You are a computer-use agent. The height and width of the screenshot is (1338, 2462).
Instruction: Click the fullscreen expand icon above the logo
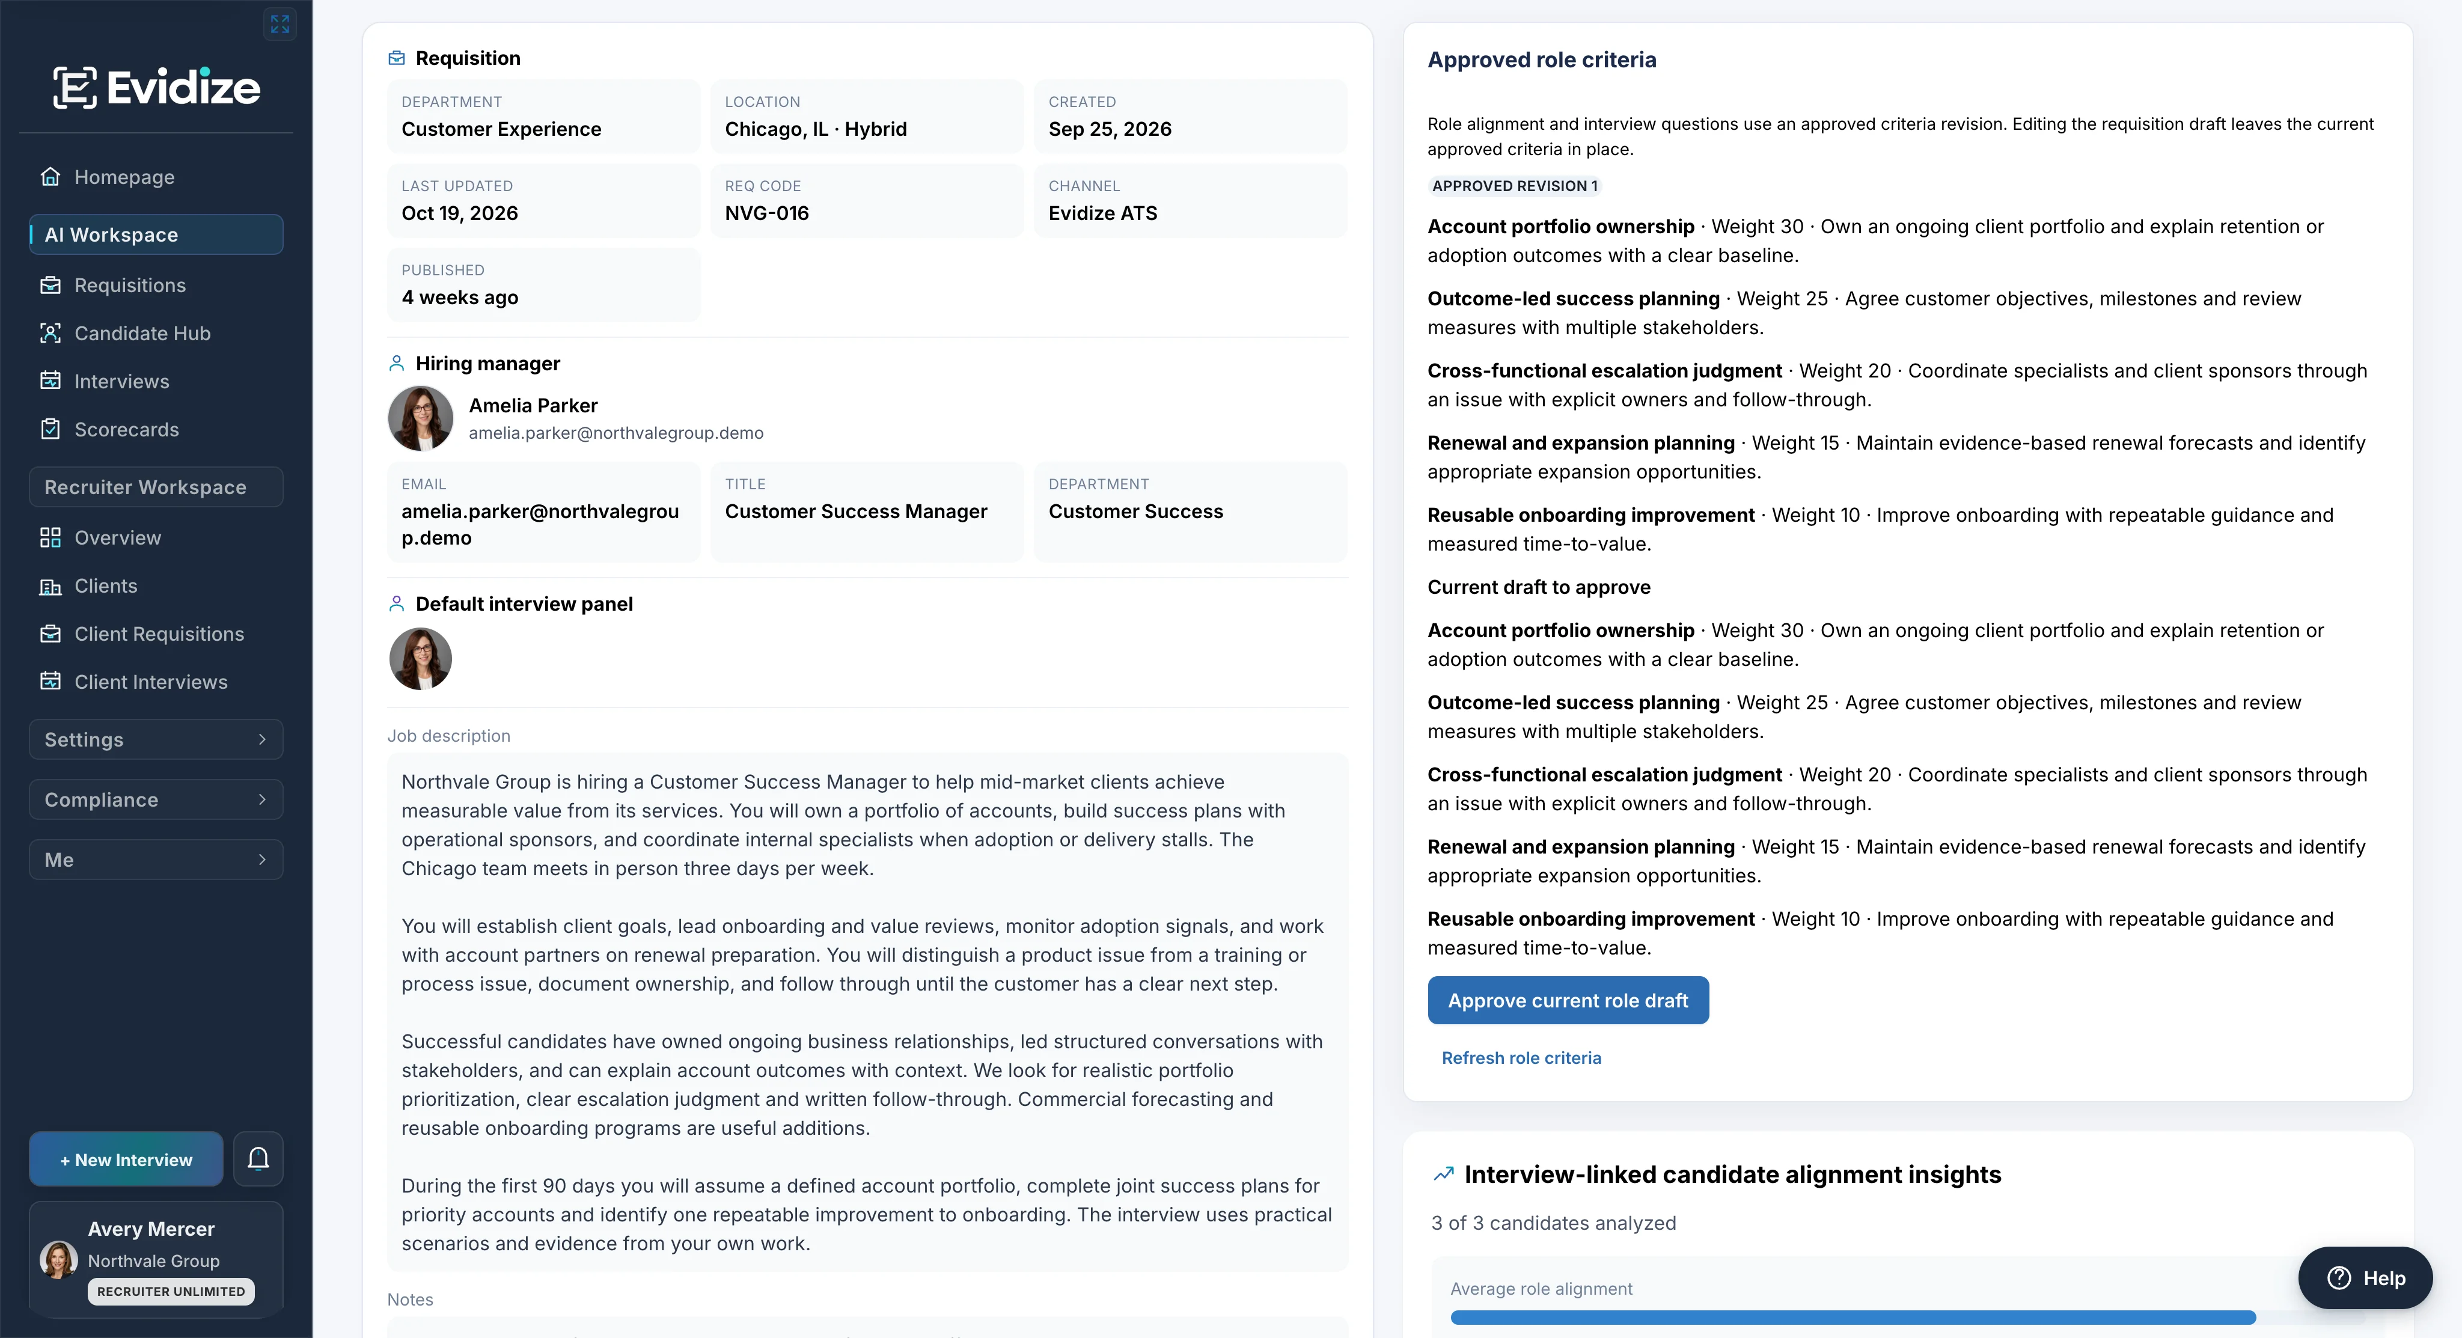pyautogui.click(x=279, y=24)
